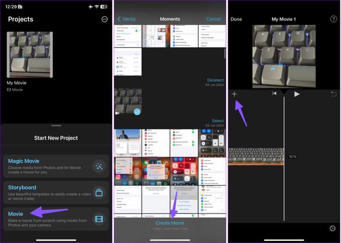Tap the 10.7s clip duration label

pos(292,156)
